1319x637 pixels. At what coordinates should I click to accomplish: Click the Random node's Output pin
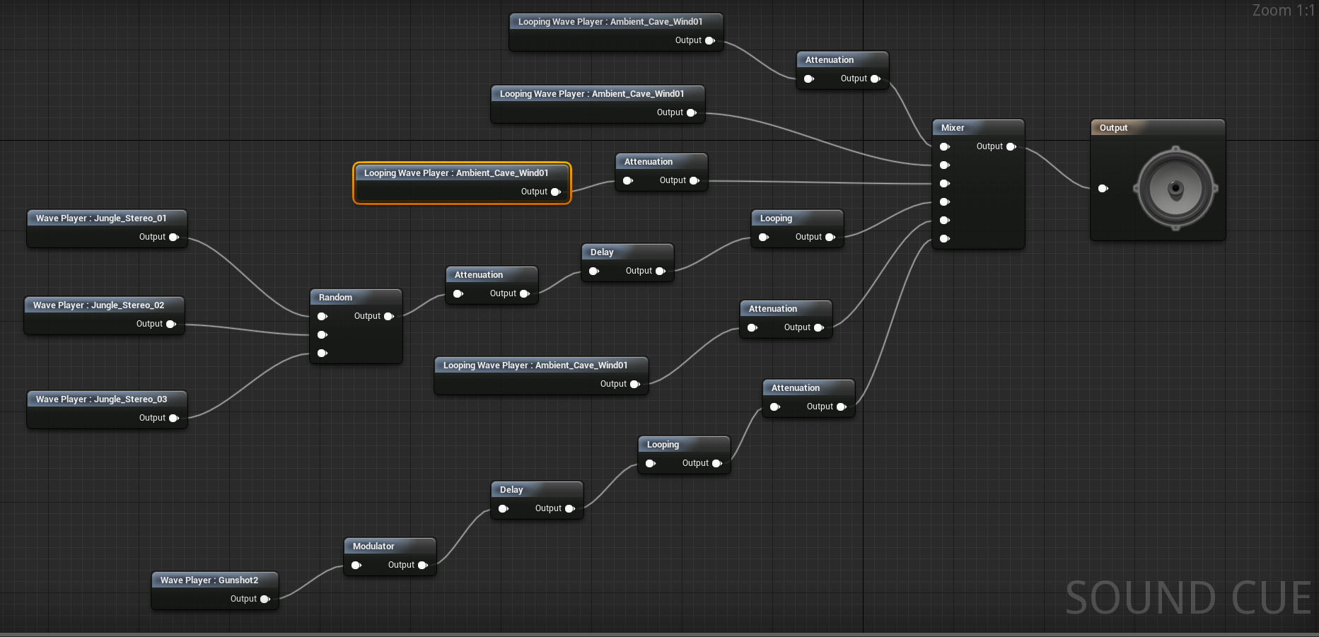[x=390, y=316]
